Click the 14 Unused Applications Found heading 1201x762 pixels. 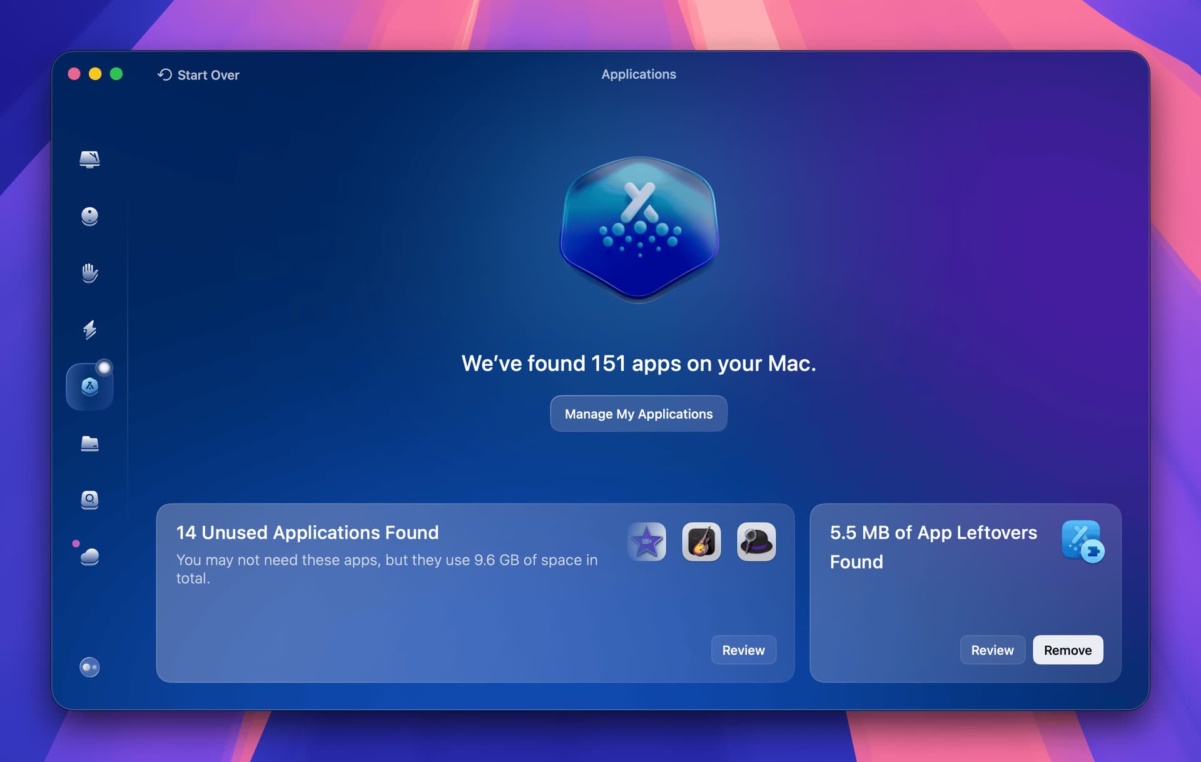tap(307, 532)
